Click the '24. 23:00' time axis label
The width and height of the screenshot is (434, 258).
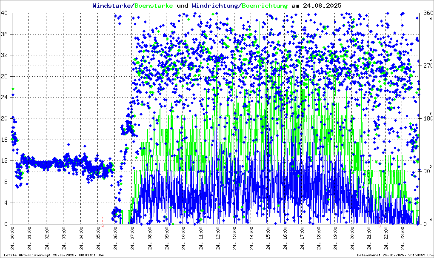(x=403, y=238)
